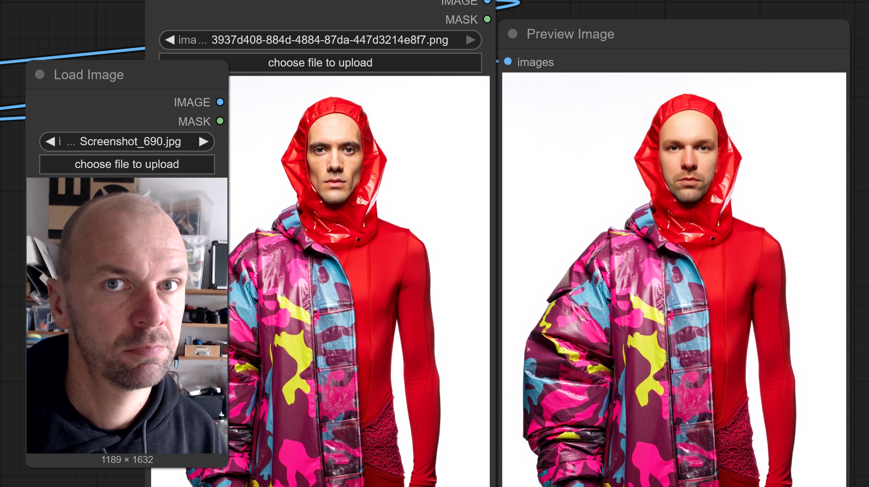Click the IMAGE output port on Load Image
Screen dimensions: 869x487
click(x=220, y=102)
